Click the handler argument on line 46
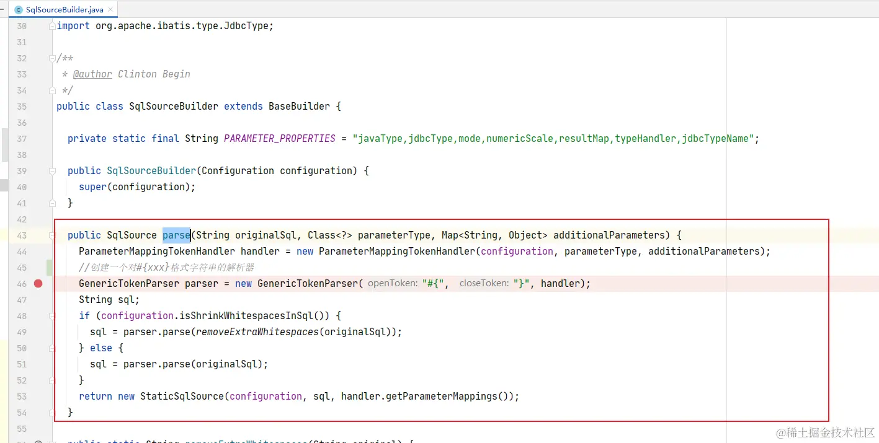 (560, 283)
